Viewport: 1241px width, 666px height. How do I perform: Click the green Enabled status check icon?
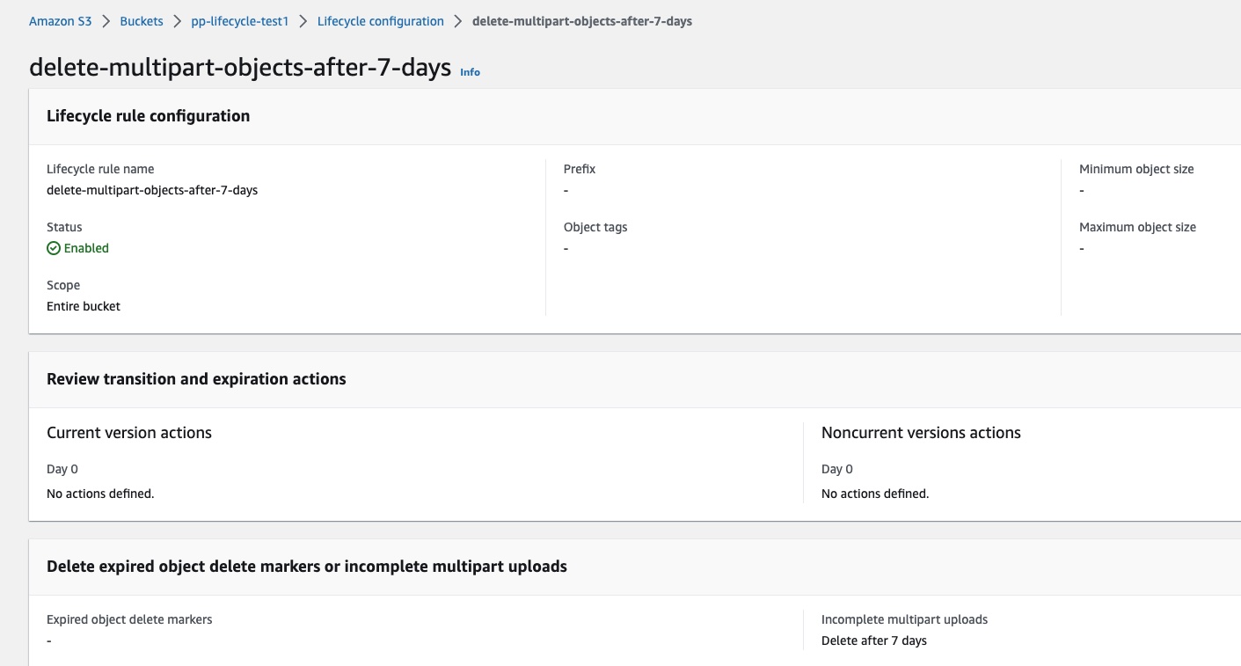coord(53,248)
